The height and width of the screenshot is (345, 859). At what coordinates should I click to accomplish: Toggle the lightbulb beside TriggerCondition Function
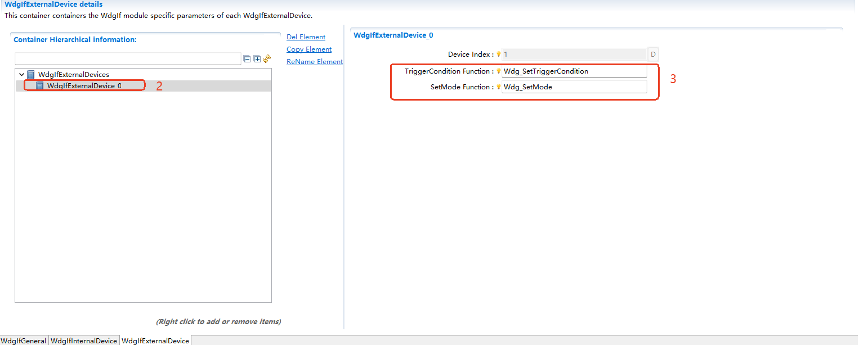[x=499, y=71]
